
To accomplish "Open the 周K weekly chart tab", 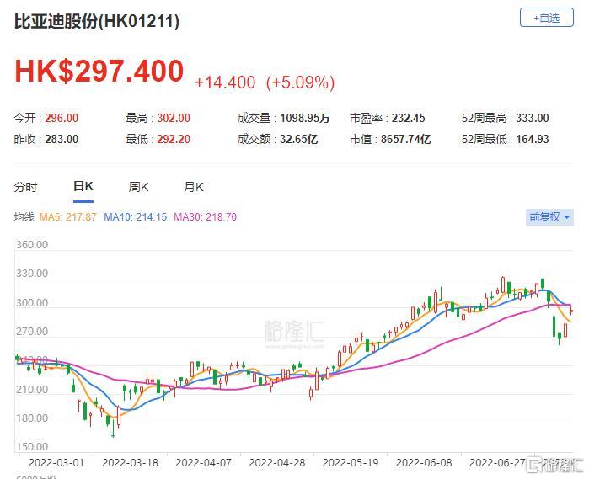I will click(138, 187).
